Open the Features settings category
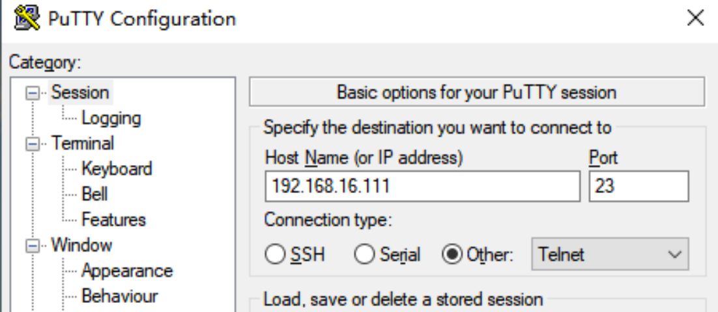This screenshot has height=312, width=718. coord(113,220)
